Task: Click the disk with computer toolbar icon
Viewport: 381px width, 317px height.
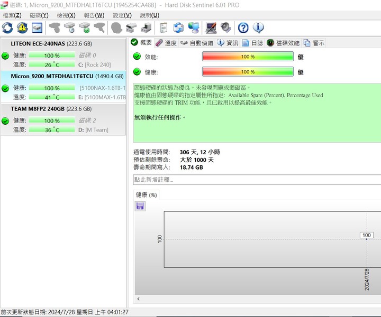Action: 146,27
